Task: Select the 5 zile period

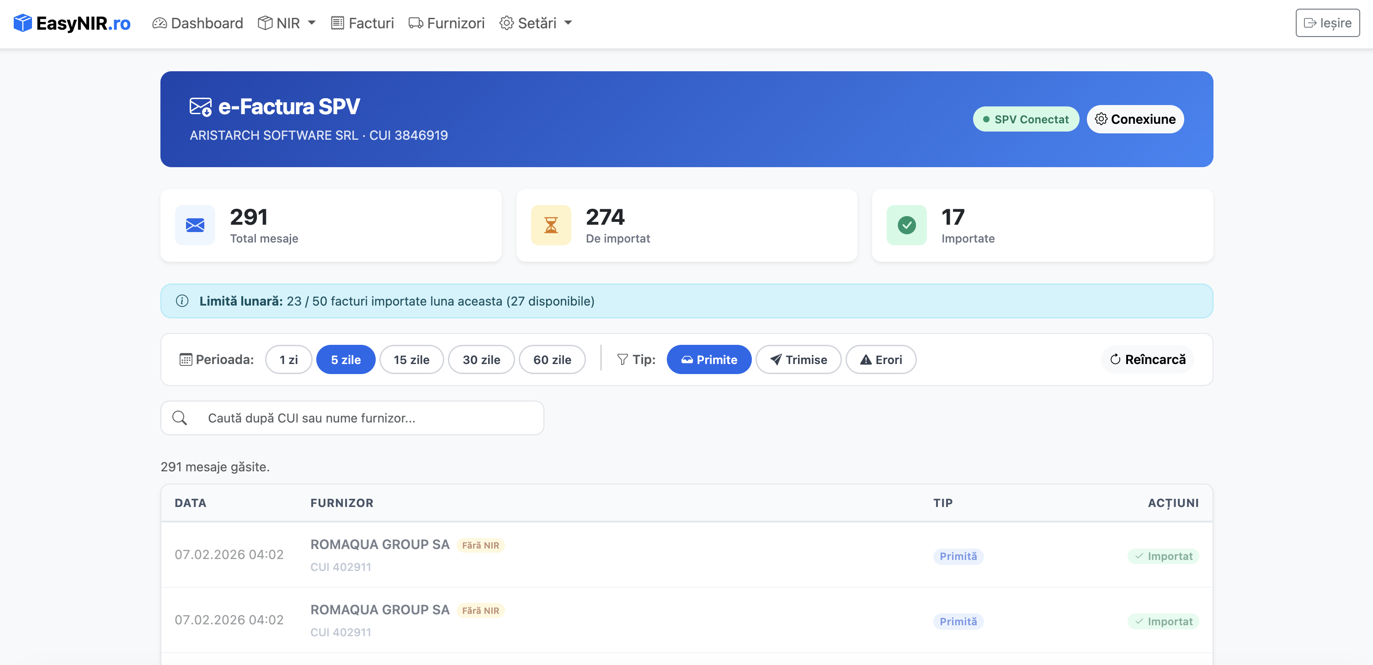Action: [346, 360]
